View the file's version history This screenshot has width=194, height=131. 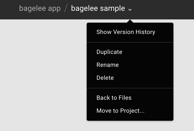coord(130,32)
